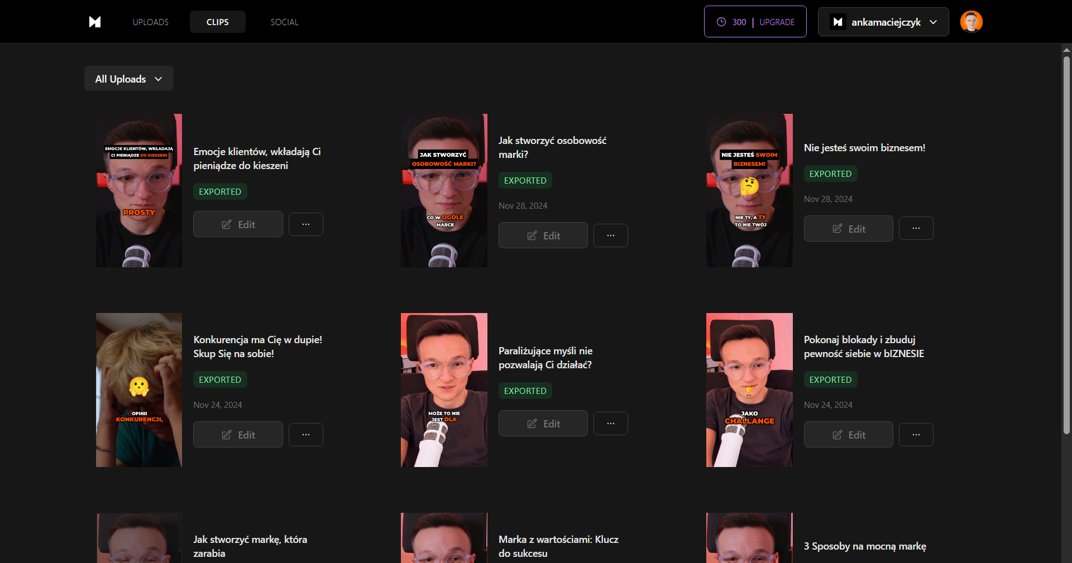Open the 'Konkurencja ma Cię w dupie!' thumbnail
Image resolution: width=1072 pixels, height=563 pixels.
click(139, 389)
